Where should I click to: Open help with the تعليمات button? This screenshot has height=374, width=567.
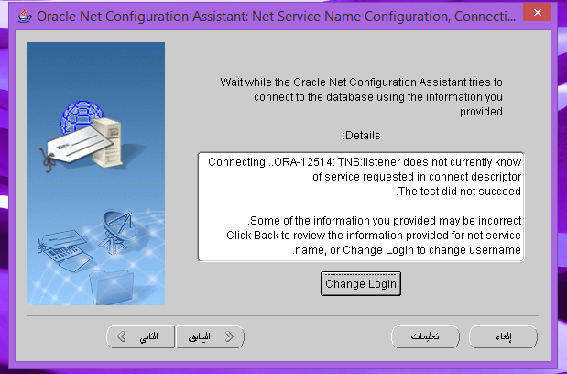(424, 337)
